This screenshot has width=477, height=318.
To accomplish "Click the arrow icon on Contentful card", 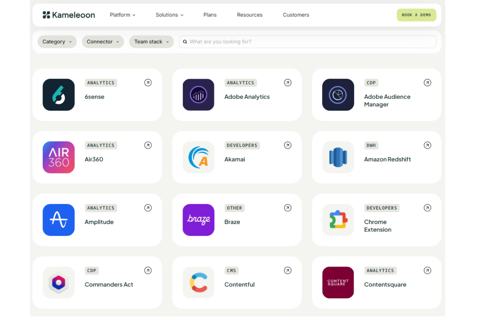I will (288, 270).
